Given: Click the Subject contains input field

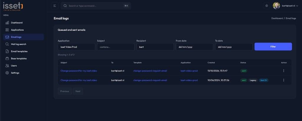Looking at the screenshot, I should point(116,47).
